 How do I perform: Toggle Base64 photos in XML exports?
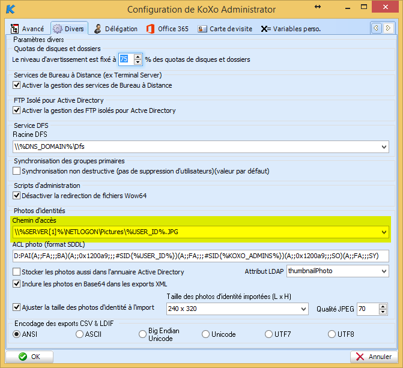point(16,284)
